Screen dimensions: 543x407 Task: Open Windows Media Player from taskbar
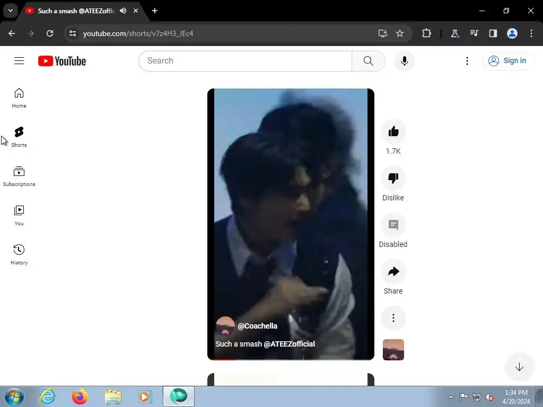145,396
